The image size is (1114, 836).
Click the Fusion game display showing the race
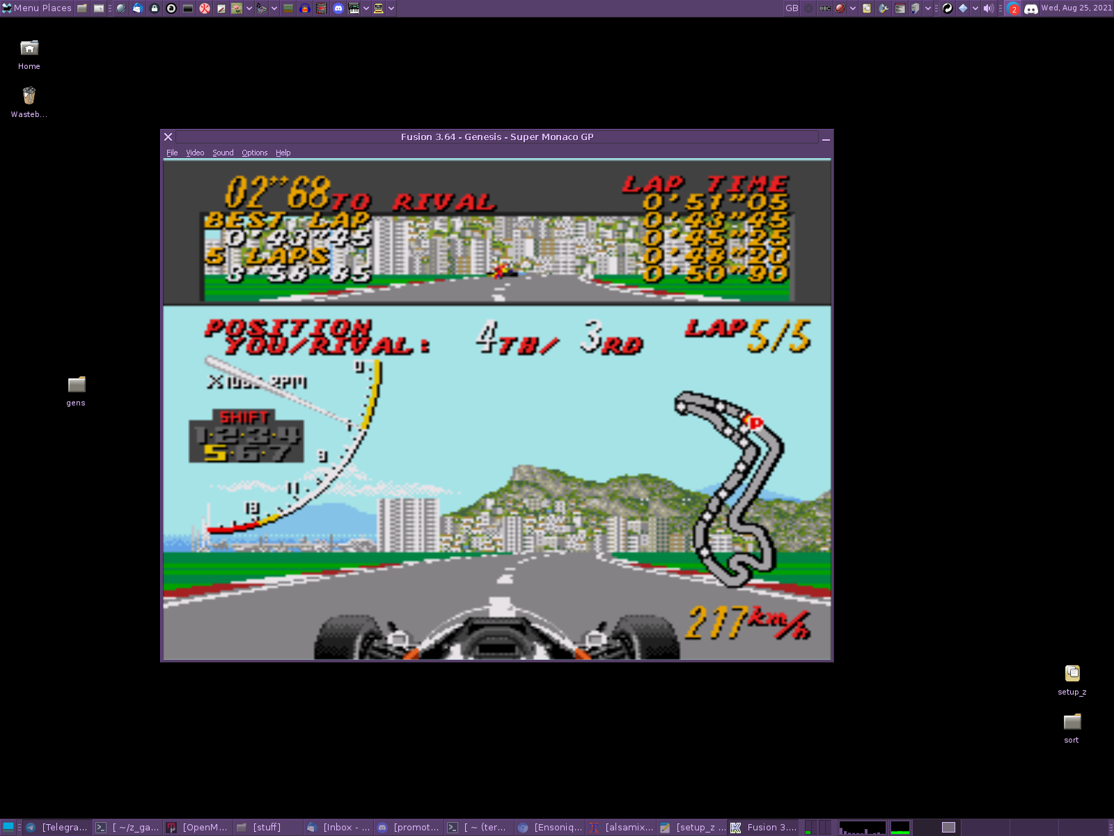tap(497, 410)
